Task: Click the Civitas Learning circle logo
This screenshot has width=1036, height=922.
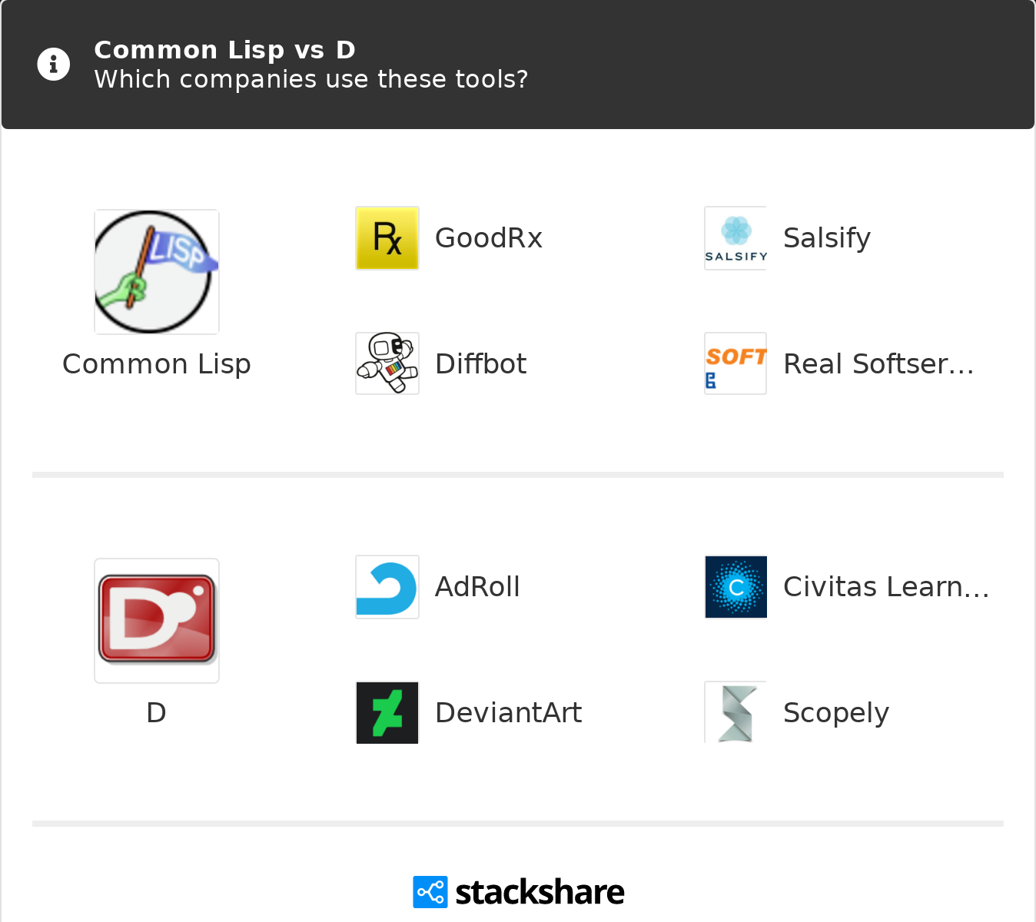Action: pyautogui.click(x=735, y=587)
